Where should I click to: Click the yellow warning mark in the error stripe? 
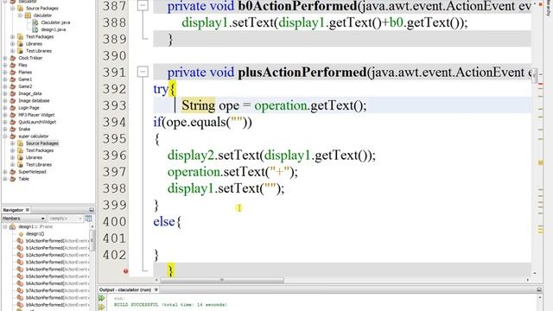540,162
